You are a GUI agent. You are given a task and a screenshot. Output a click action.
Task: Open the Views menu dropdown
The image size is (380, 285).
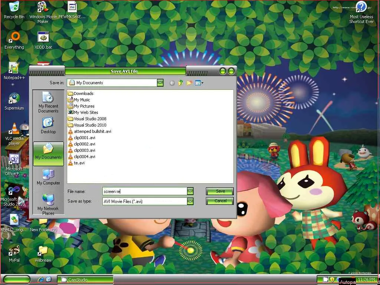pos(199,83)
